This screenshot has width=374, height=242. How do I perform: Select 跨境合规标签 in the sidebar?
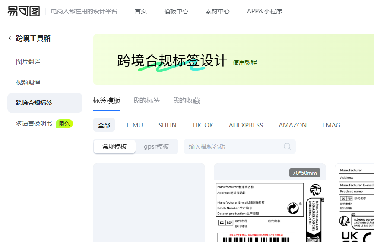45,103
